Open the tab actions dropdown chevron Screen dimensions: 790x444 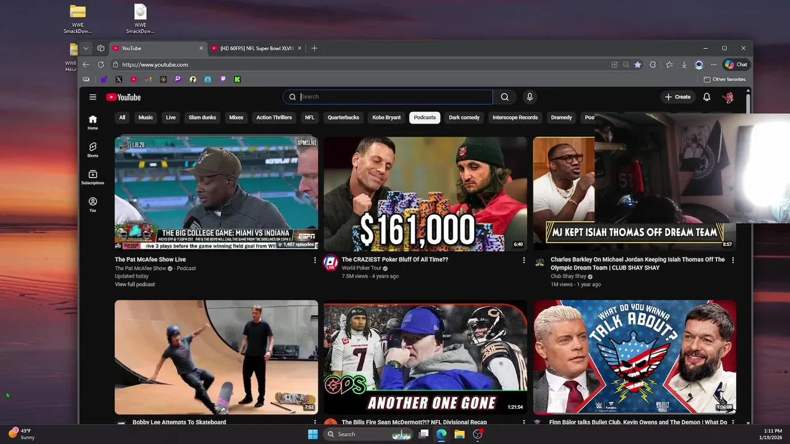coord(86,48)
